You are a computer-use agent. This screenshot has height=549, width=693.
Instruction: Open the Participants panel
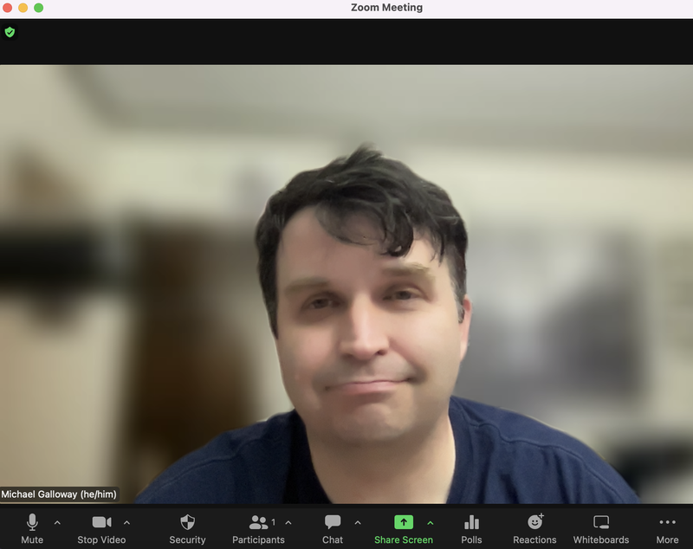click(x=258, y=529)
